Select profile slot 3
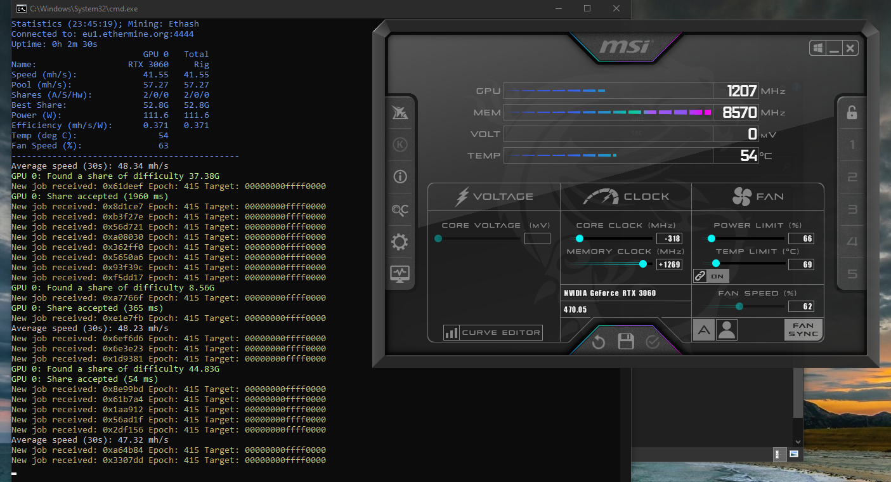 [852, 210]
